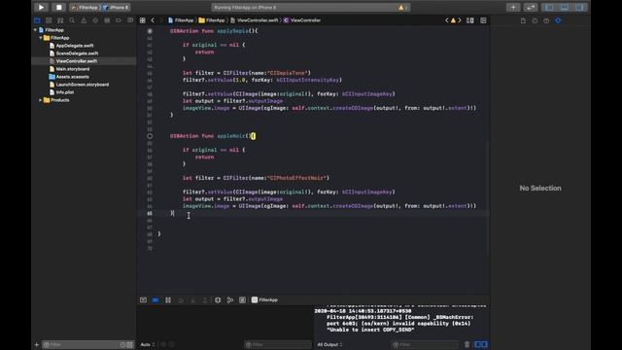
Task: Show the Test navigator
Action: point(95,20)
